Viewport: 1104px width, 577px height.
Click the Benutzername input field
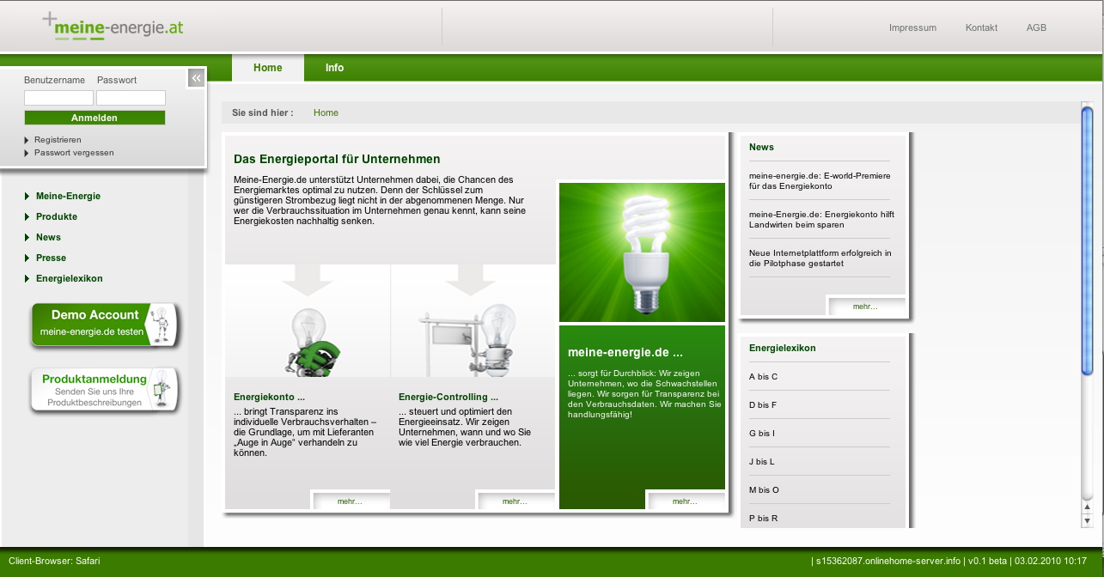coord(58,98)
